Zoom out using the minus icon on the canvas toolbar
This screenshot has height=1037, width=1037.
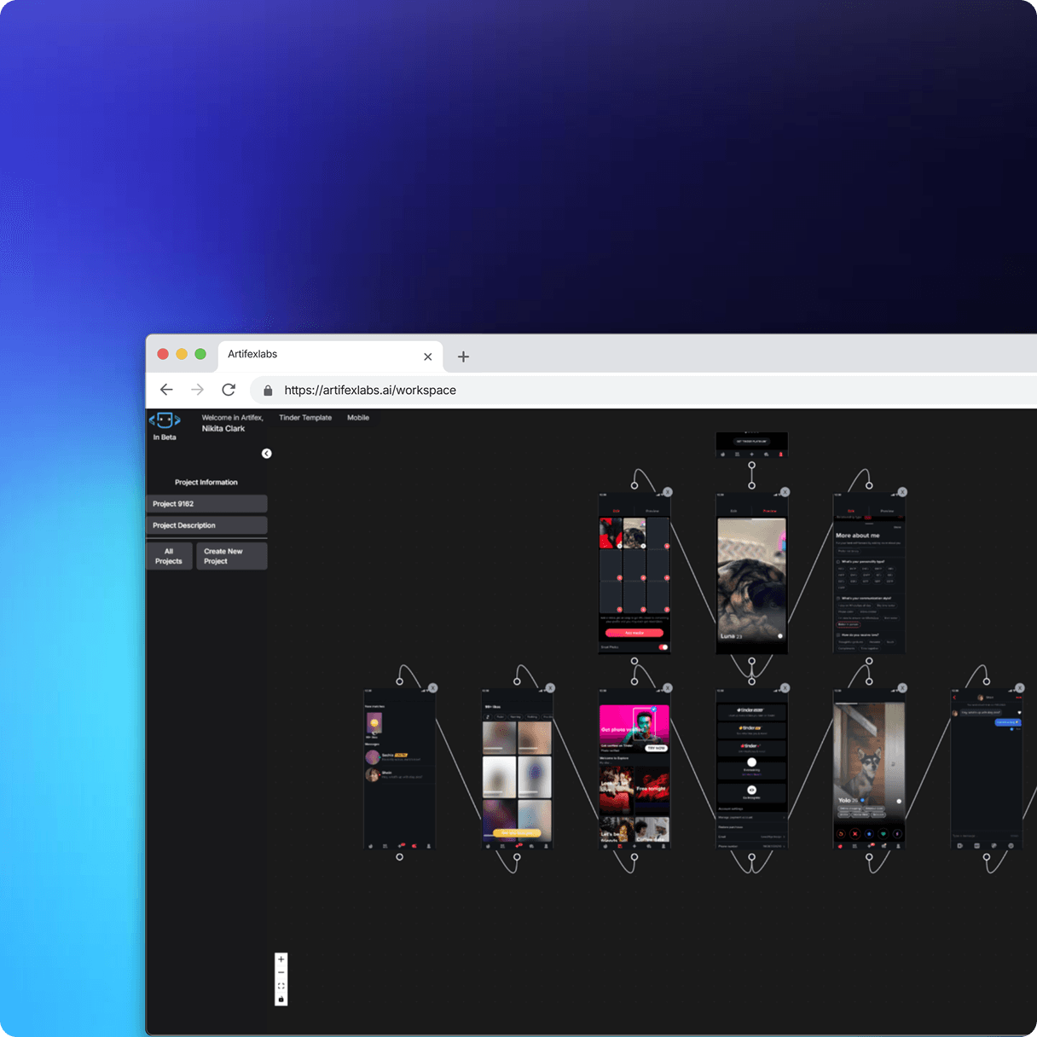click(x=281, y=972)
